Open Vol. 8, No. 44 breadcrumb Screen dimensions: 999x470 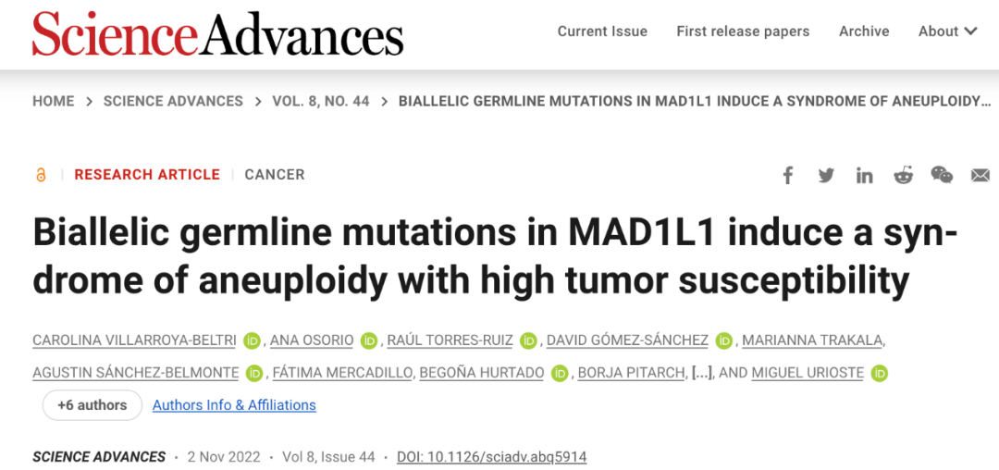point(321,101)
